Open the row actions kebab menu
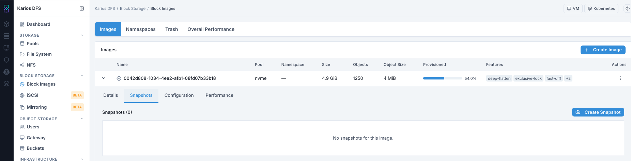The height and width of the screenshot is (161, 631). coord(621,78)
